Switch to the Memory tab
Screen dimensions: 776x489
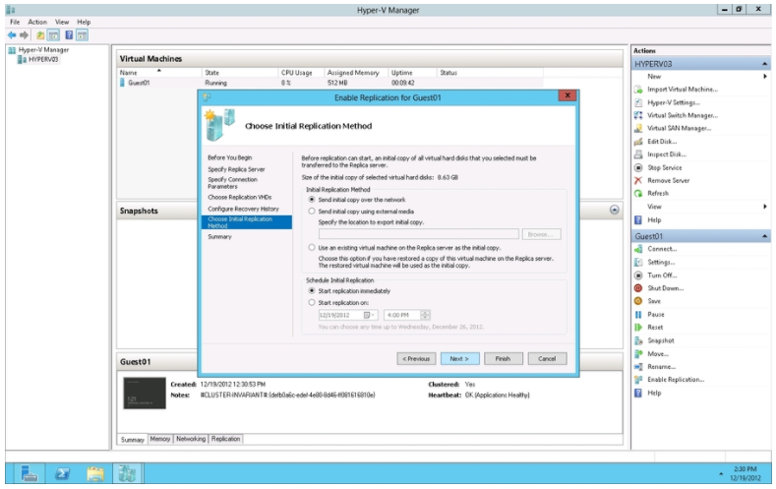pos(160,439)
